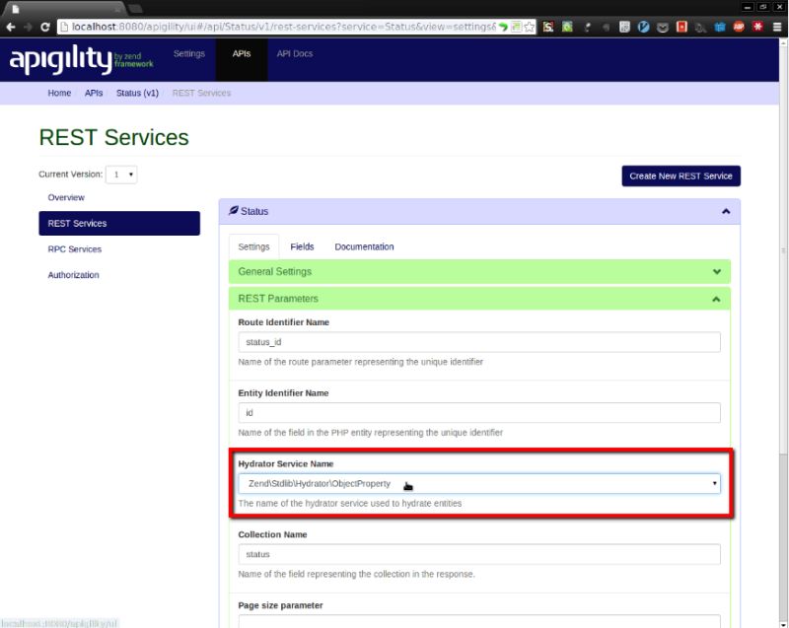Viewport: 789px width, 628px height.
Task: Switch to the Fields tab
Action: tap(302, 246)
